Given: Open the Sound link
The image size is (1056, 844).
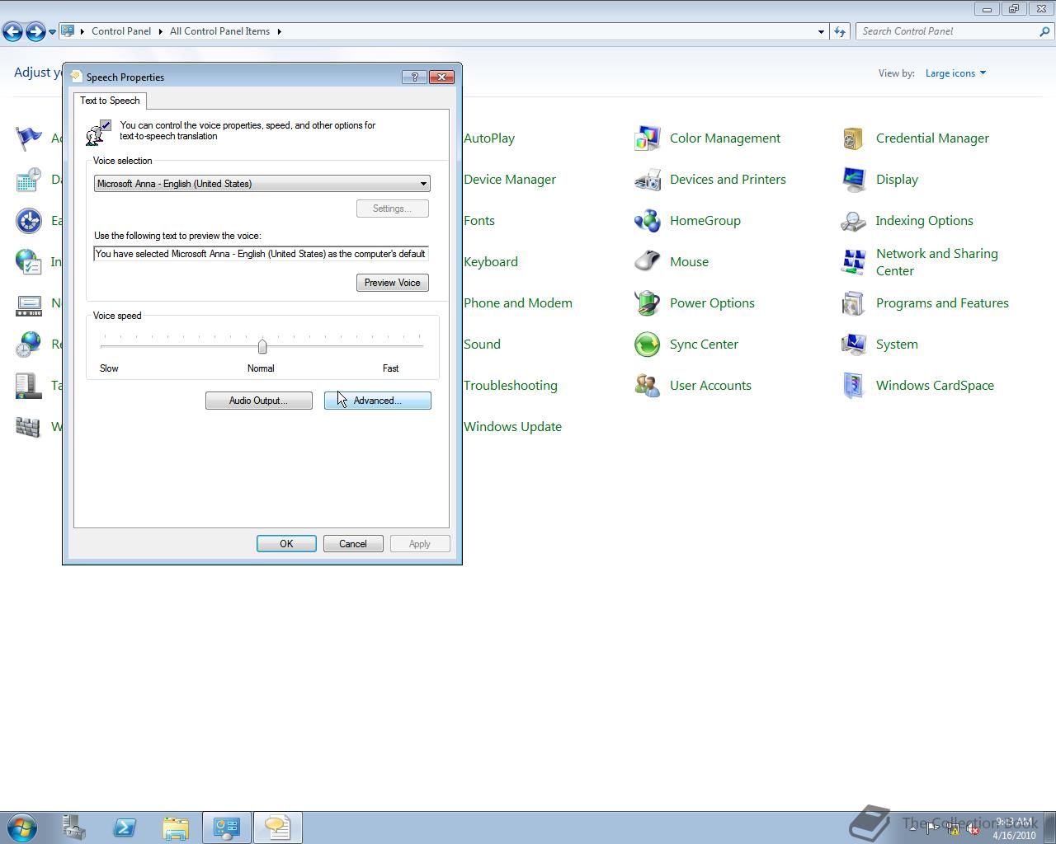Looking at the screenshot, I should click(482, 345).
